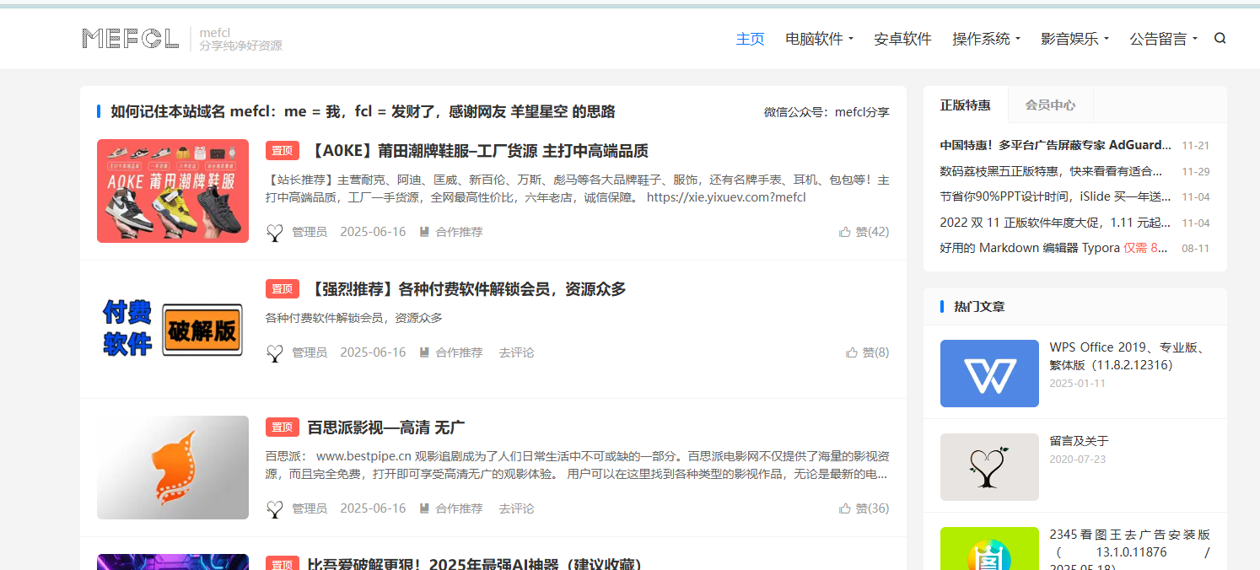The width and height of the screenshot is (1260, 570).
Task: Click 合作推荐 category on AOKE post
Action: (459, 232)
